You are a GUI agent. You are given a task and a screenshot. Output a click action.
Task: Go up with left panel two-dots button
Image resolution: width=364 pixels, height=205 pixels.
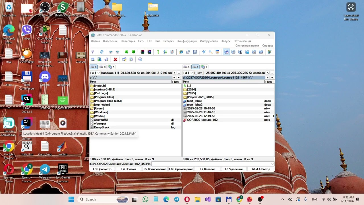(x=179, y=73)
